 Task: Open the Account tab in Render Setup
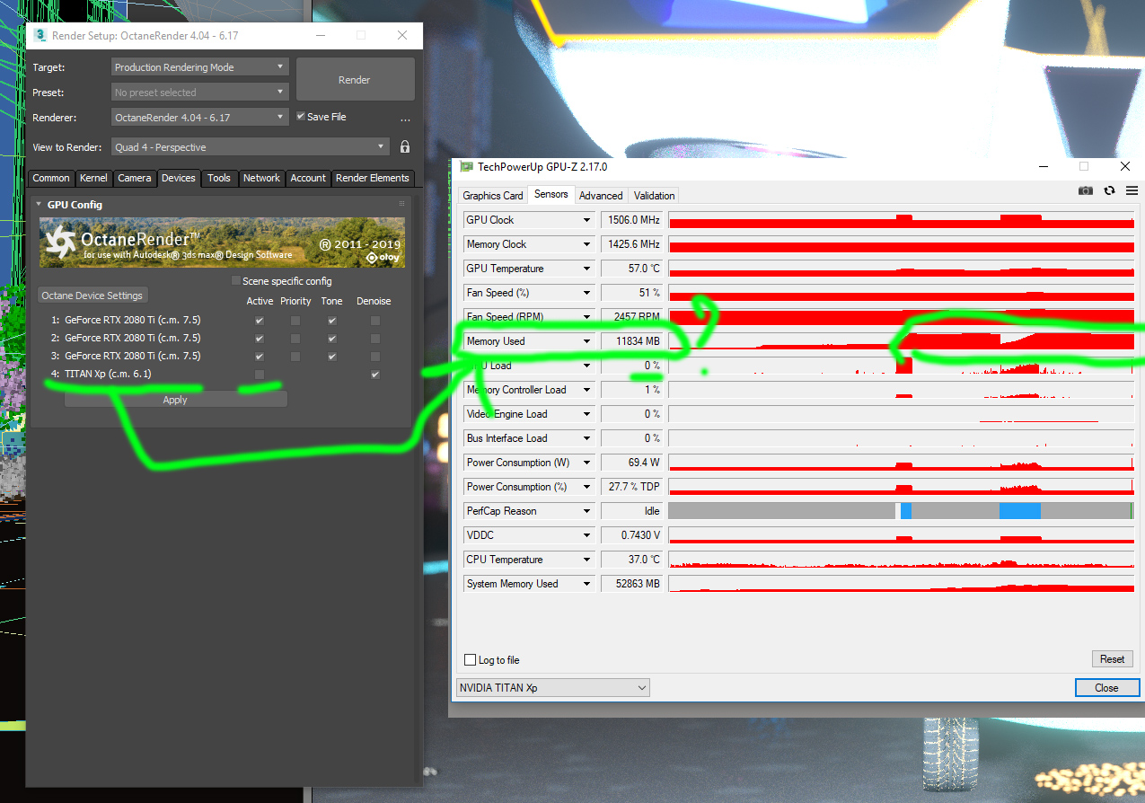(x=308, y=178)
